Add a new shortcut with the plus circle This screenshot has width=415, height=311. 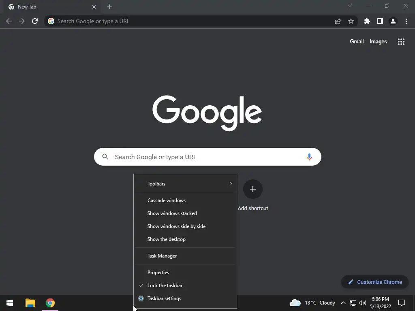pyautogui.click(x=253, y=189)
